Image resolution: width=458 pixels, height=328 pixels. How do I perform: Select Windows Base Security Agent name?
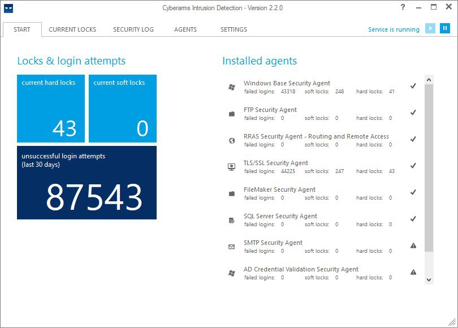[287, 83]
